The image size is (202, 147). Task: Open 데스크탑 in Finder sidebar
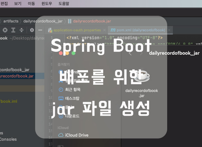72,98
